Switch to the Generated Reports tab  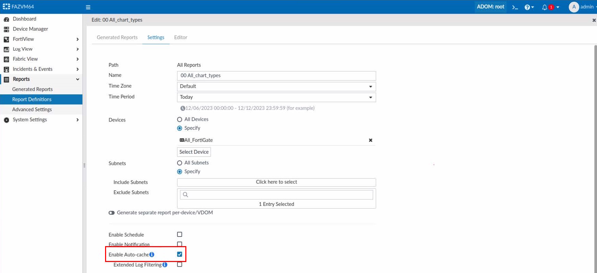point(117,38)
